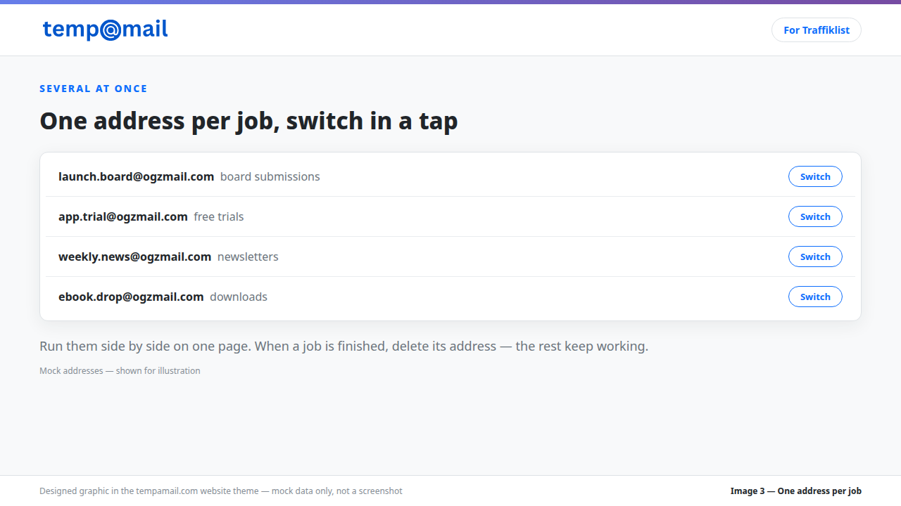This screenshot has height=506, width=901.
Task: Switch to the launch.board@ogzmail.com address
Action: coord(815,176)
